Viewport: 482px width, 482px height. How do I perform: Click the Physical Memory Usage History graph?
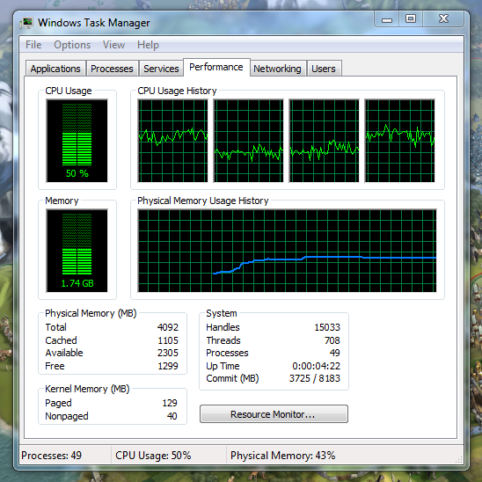(287, 251)
